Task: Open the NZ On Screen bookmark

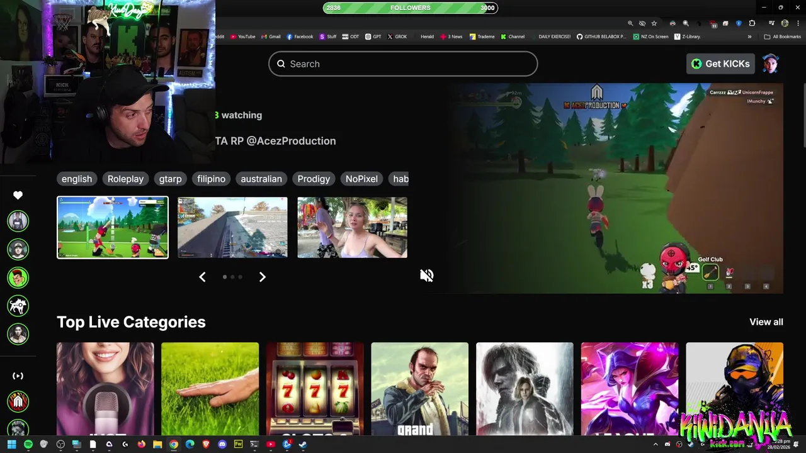Action: (x=650, y=36)
